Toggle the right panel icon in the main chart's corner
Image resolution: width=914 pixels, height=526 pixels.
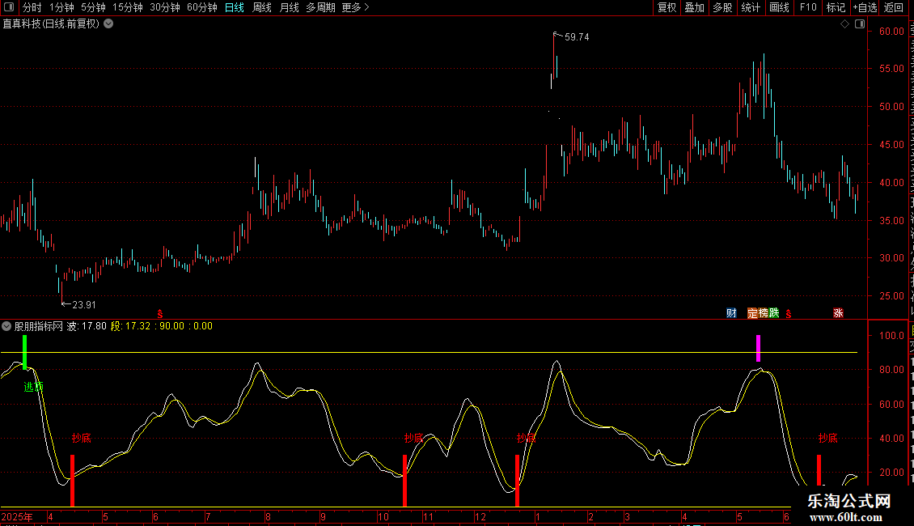860,24
